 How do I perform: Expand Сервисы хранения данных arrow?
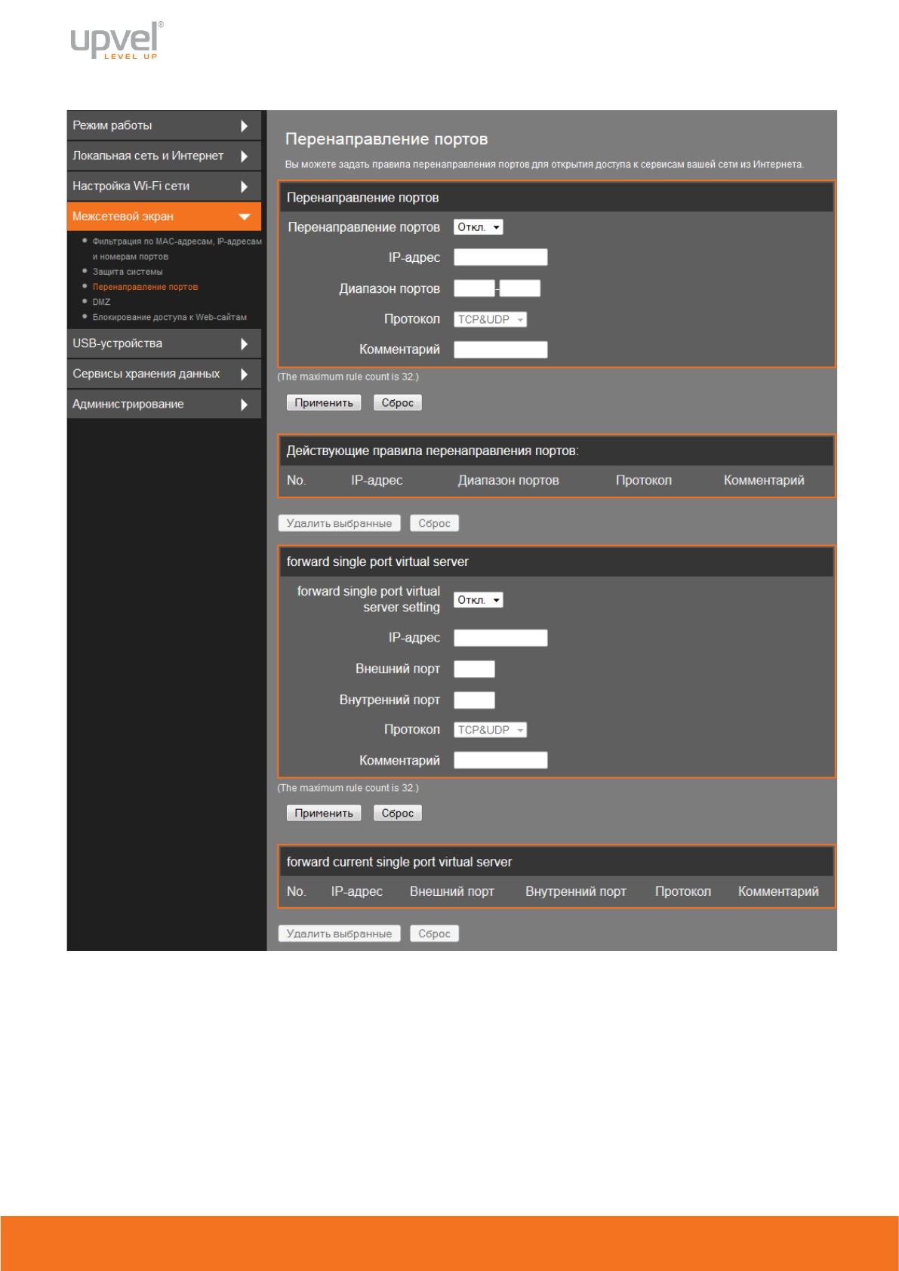click(x=244, y=374)
